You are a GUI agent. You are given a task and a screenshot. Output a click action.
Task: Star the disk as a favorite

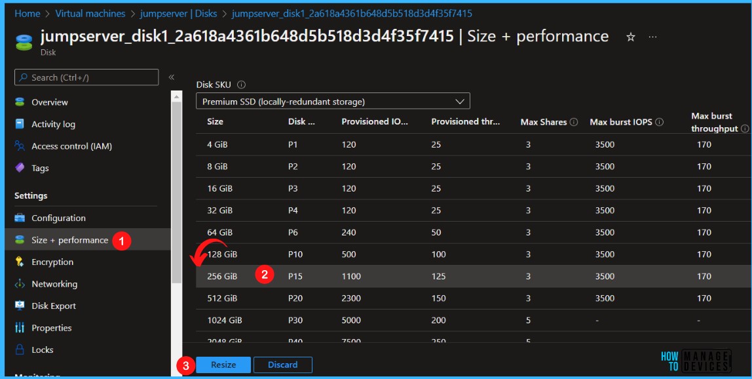pyautogui.click(x=630, y=37)
